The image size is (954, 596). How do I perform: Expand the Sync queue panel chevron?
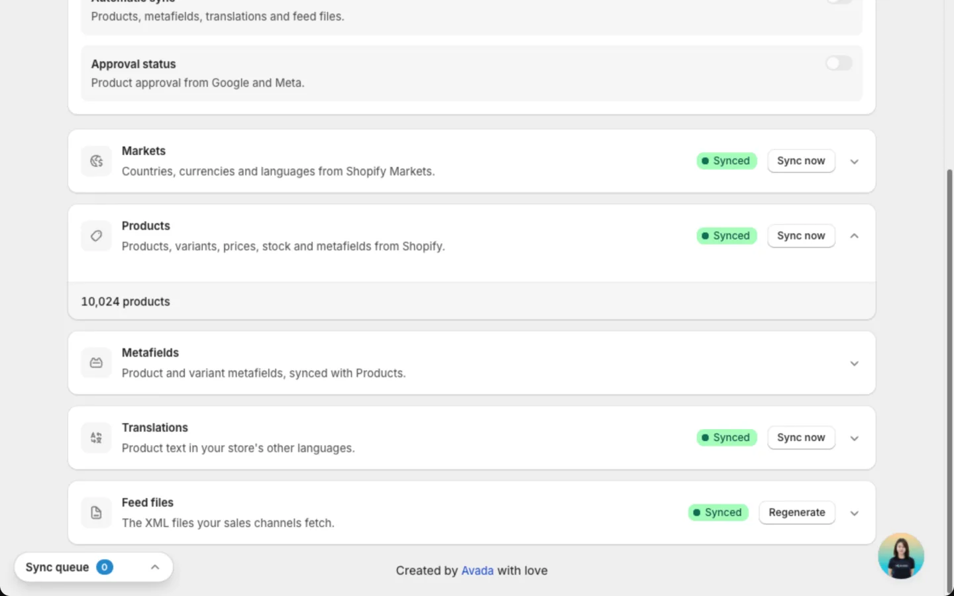155,567
